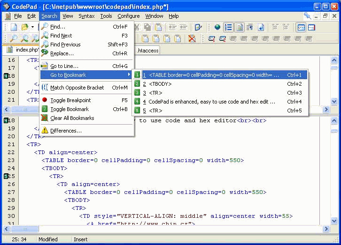This screenshot has height=245, width=341.
Task: Choose Match Opposite Bracket
Action: click(86, 88)
